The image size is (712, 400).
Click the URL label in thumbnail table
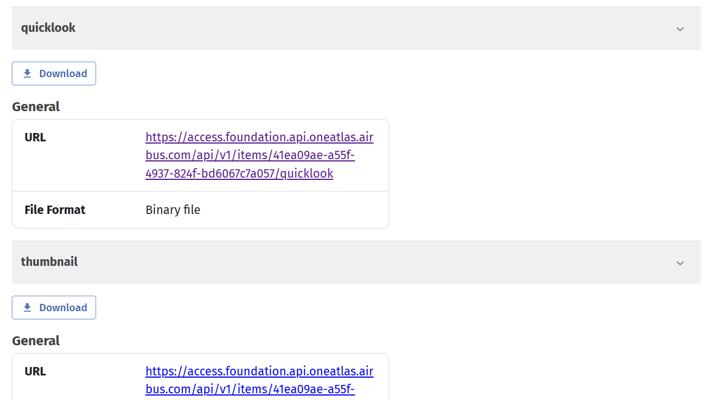tap(35, 372)
